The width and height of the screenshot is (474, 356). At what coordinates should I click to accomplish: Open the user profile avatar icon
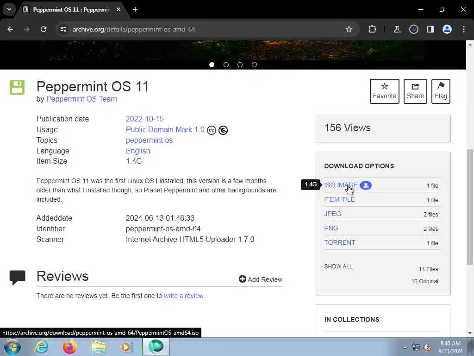click(447, 29)
